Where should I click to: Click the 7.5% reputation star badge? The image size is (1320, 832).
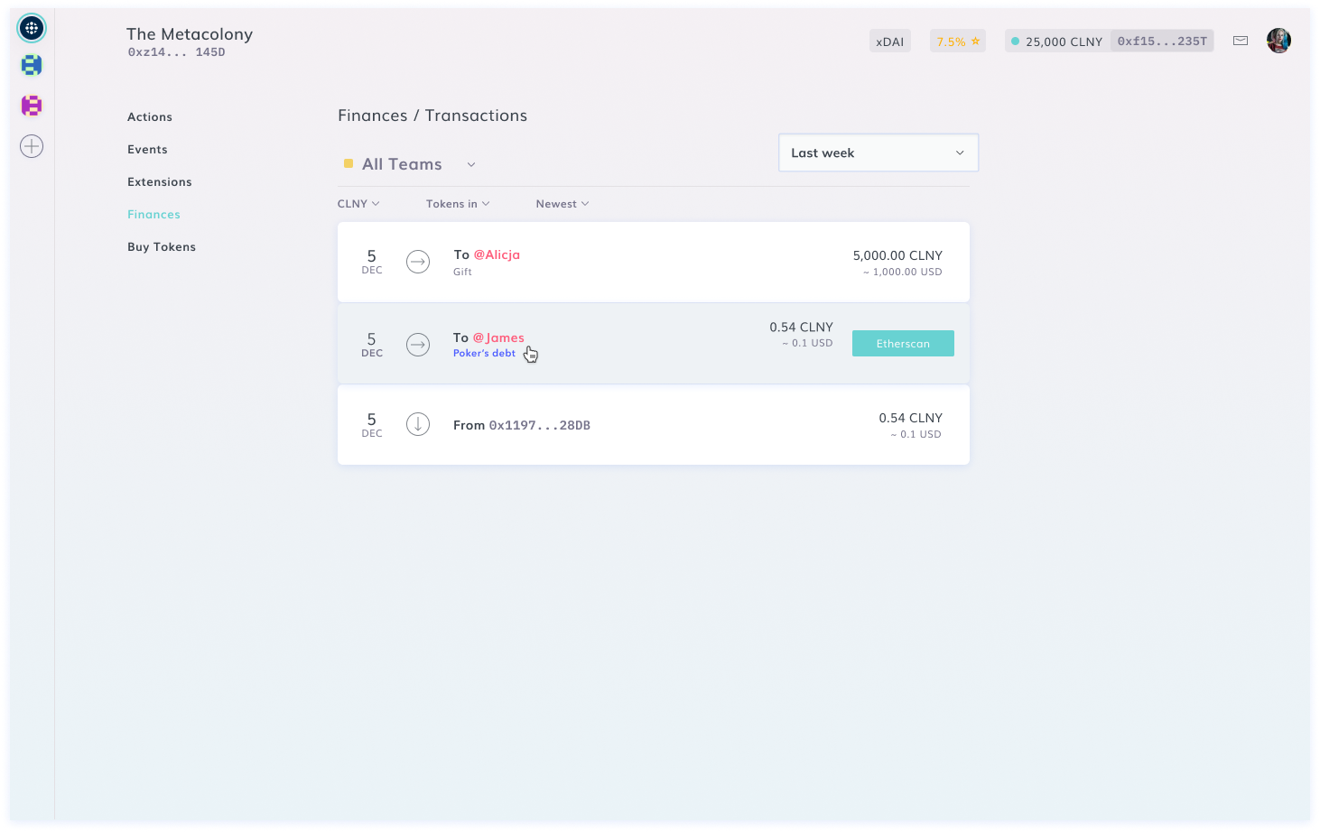pos(958,42)
